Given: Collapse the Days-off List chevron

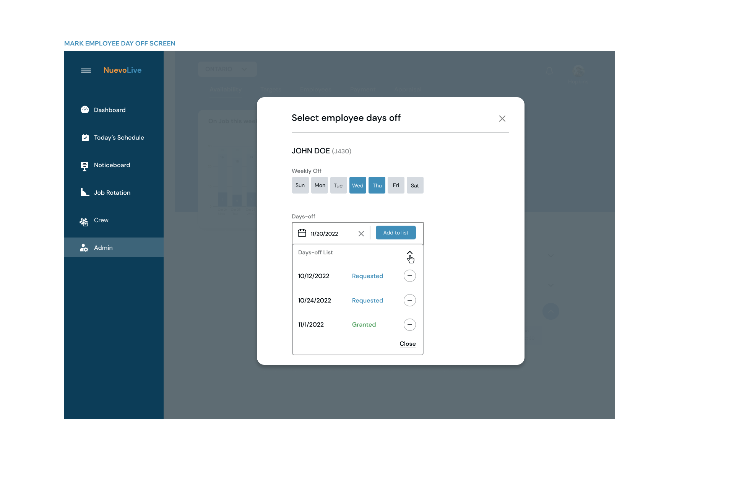Looking at the screenshot, I should pyautogui.click(x=409, y=253).
